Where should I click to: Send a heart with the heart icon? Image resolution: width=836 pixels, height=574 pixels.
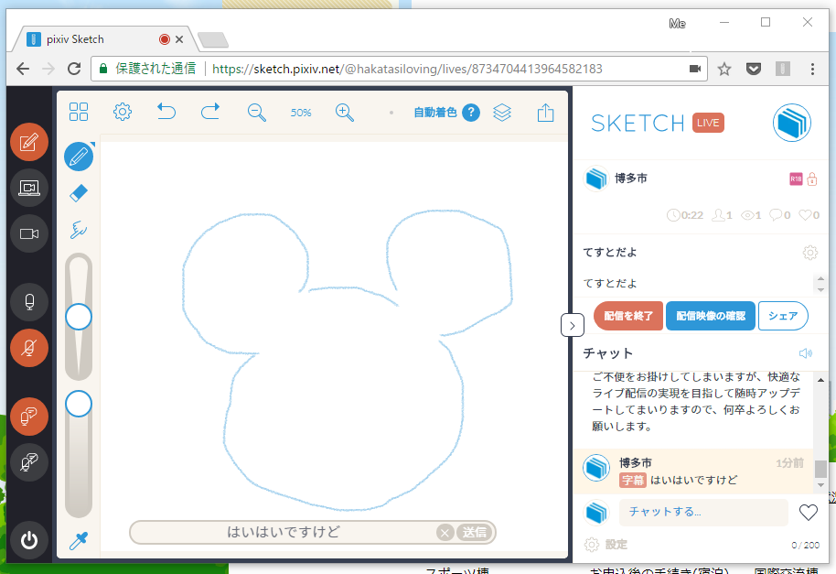coord(809,513)
